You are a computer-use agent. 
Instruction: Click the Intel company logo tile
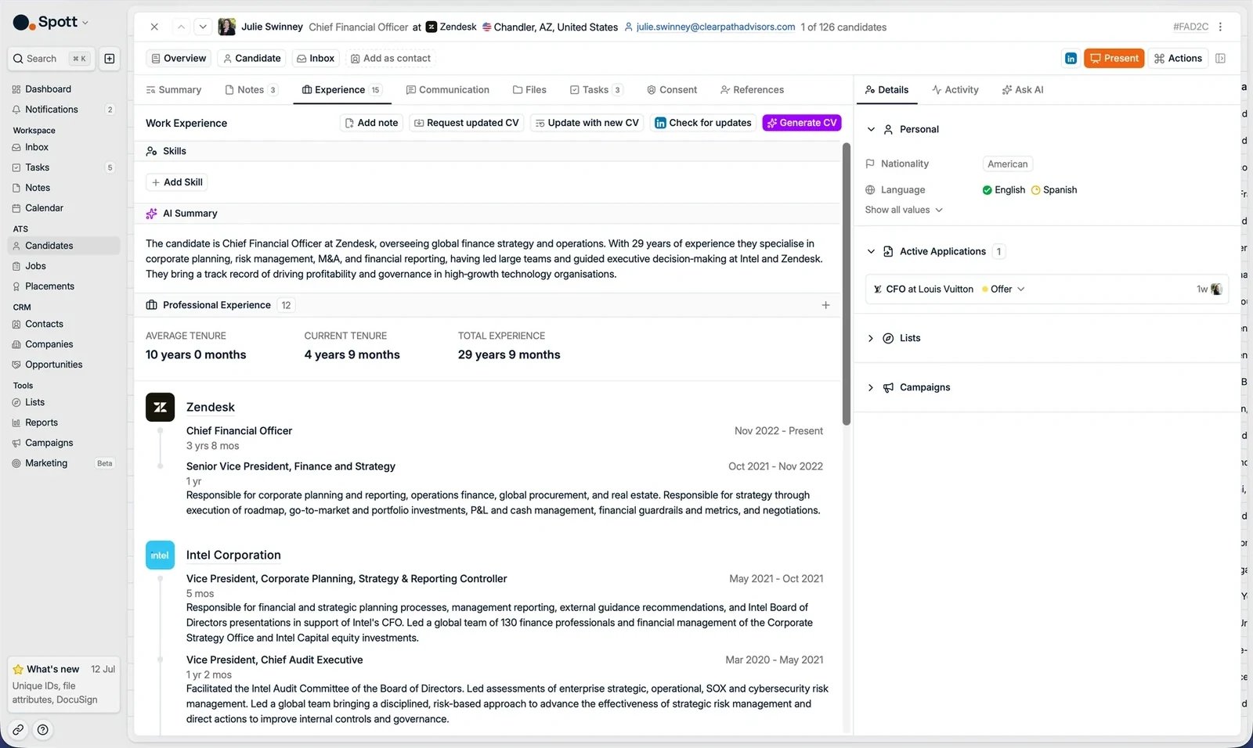click(161, 556)
